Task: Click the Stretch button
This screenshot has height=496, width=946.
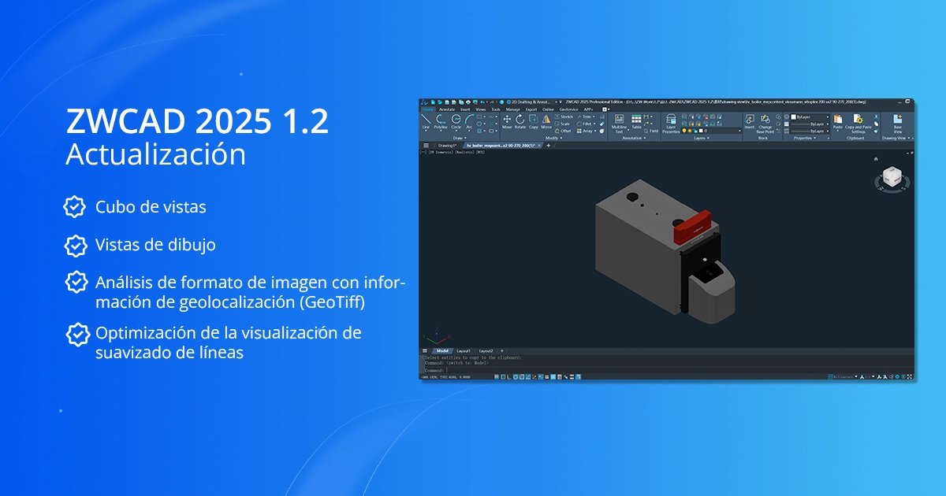Action: (564, 117)
